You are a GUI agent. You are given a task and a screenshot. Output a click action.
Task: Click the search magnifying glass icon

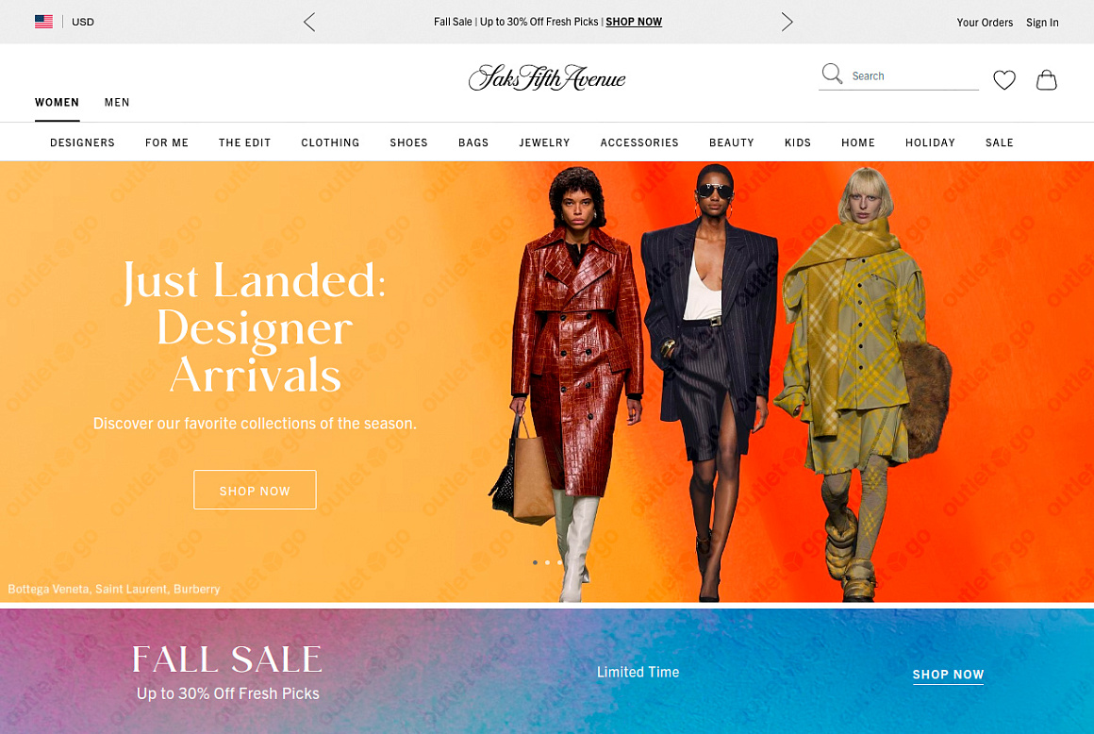832,74
